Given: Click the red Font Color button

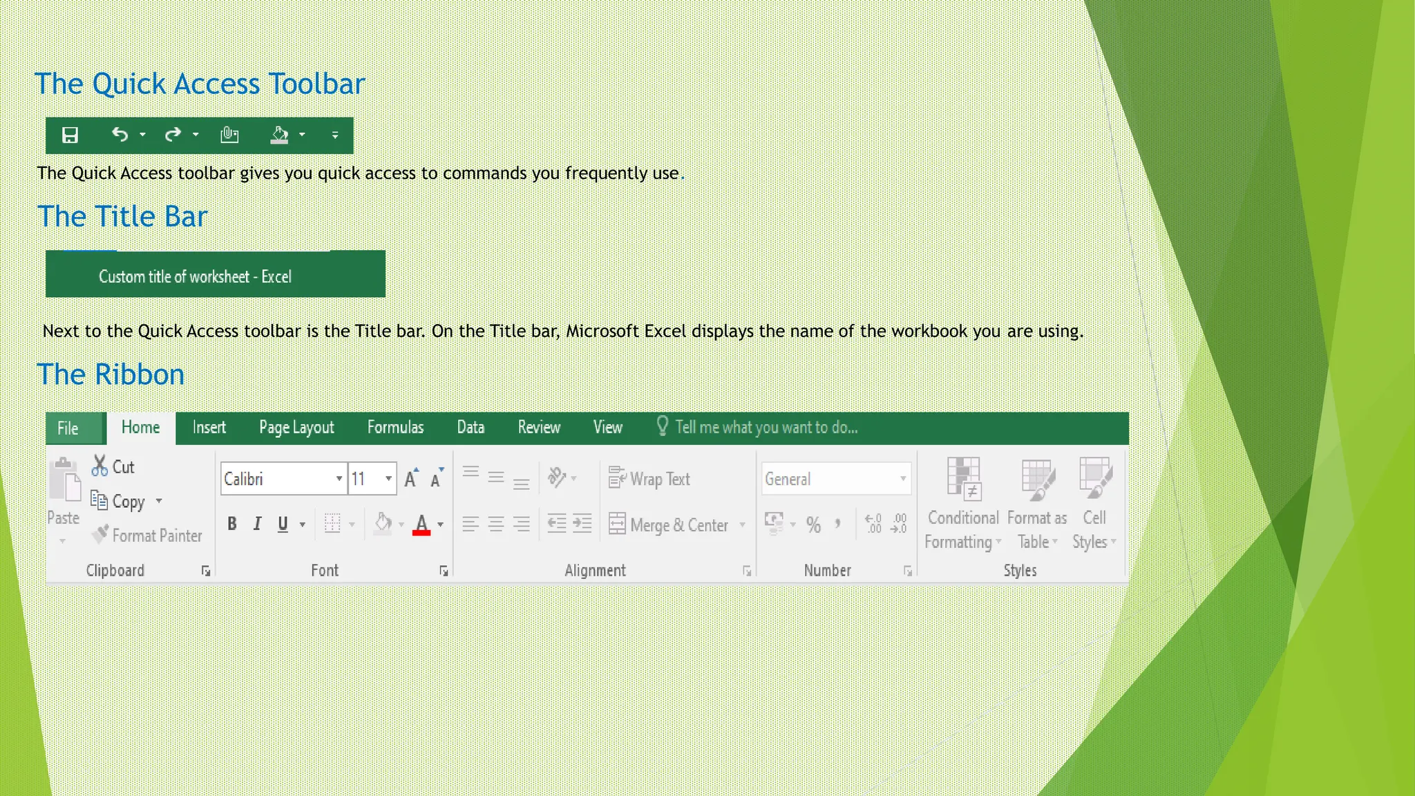Looking at the screenshot, I should coord(421,524).
